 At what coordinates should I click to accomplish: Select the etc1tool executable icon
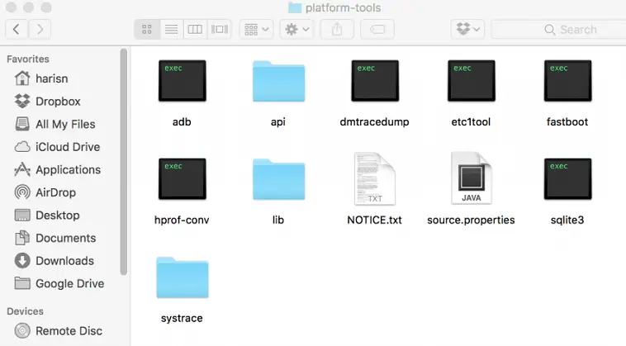(471, 81)
